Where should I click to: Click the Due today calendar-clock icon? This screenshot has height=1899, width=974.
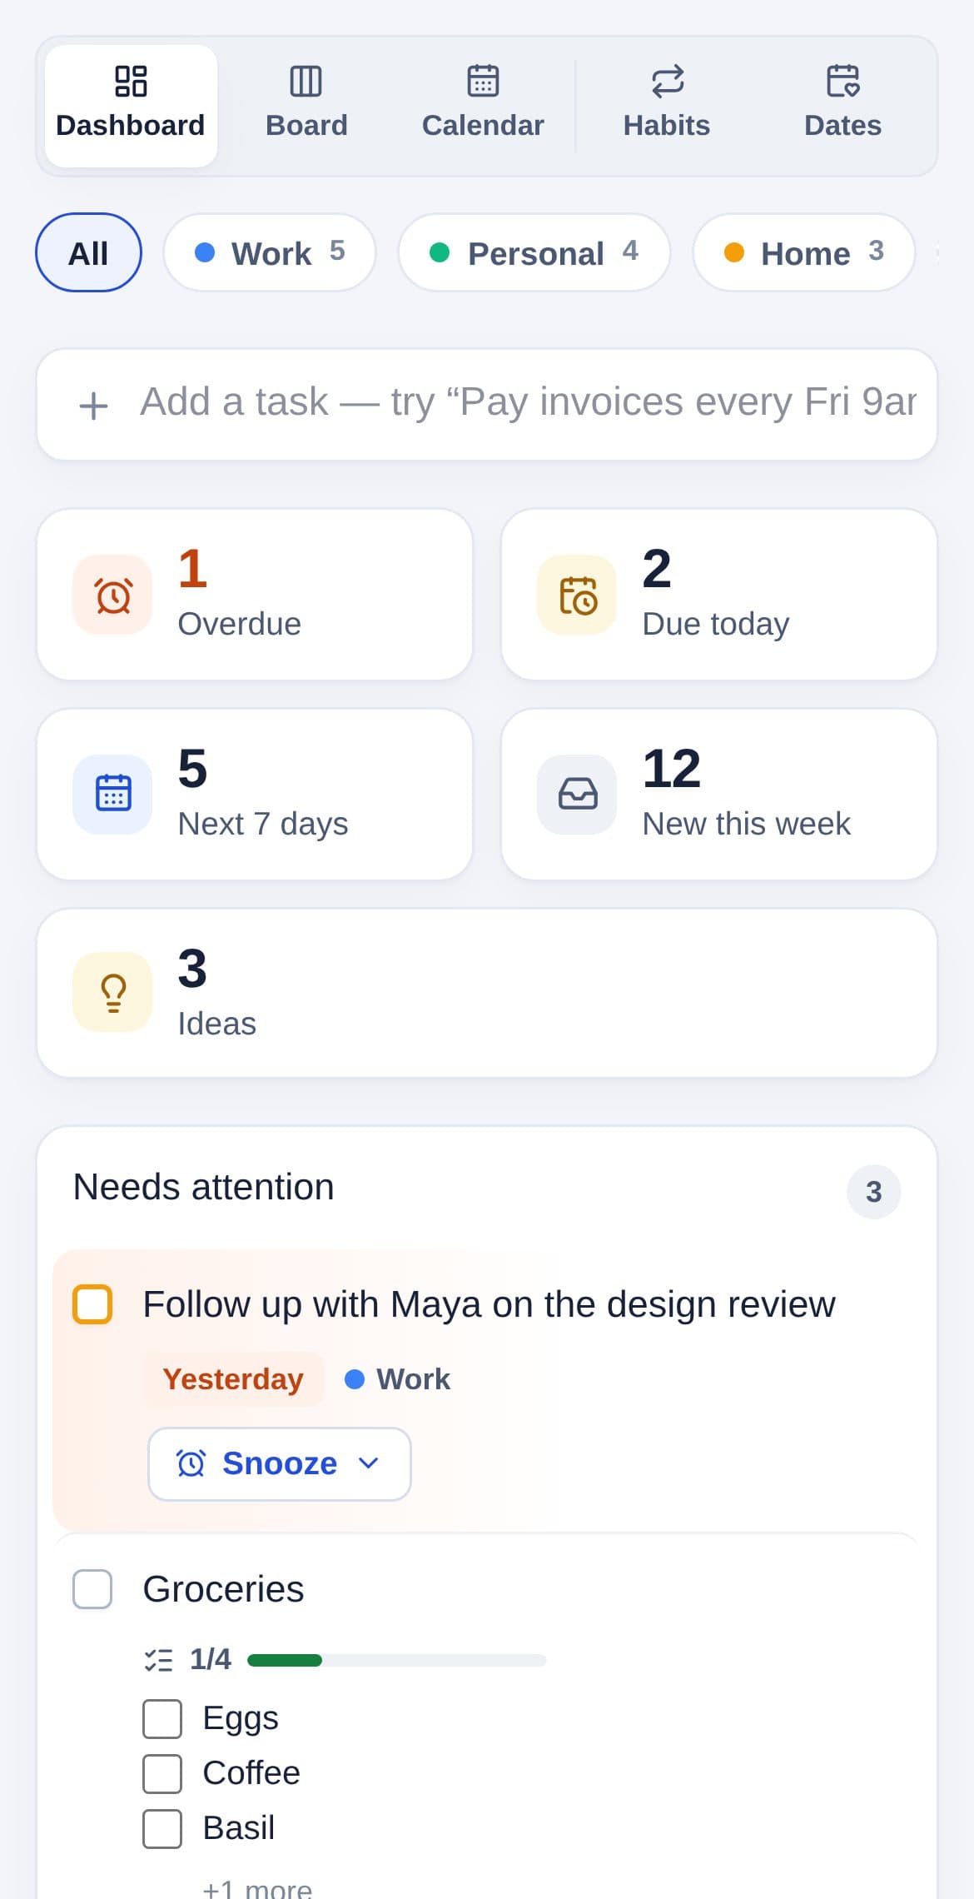[x=578, y=596]
